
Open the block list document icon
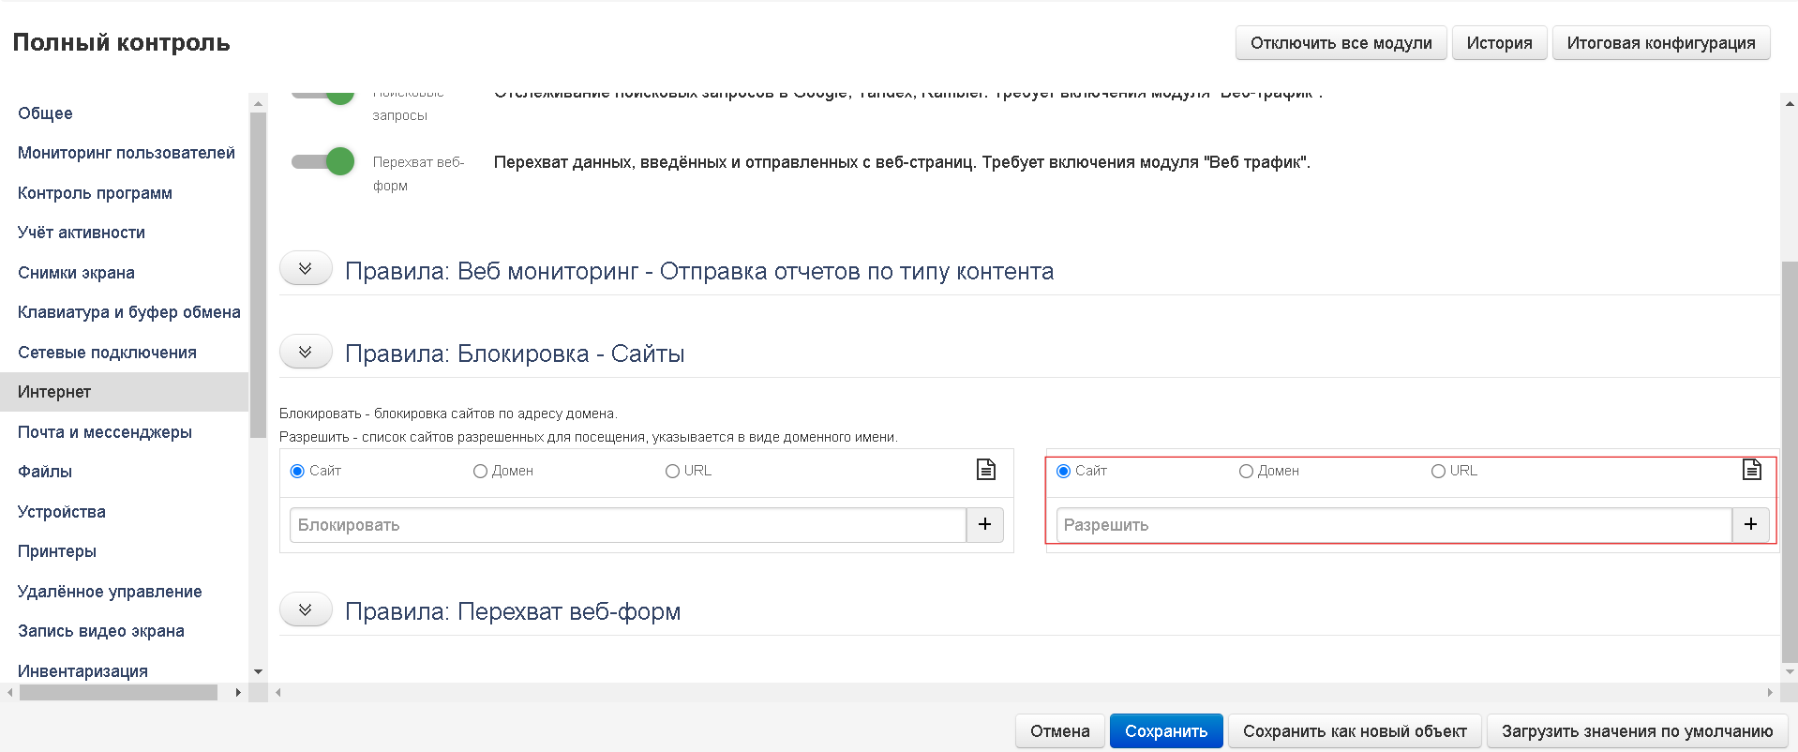(x=985, y=469)
